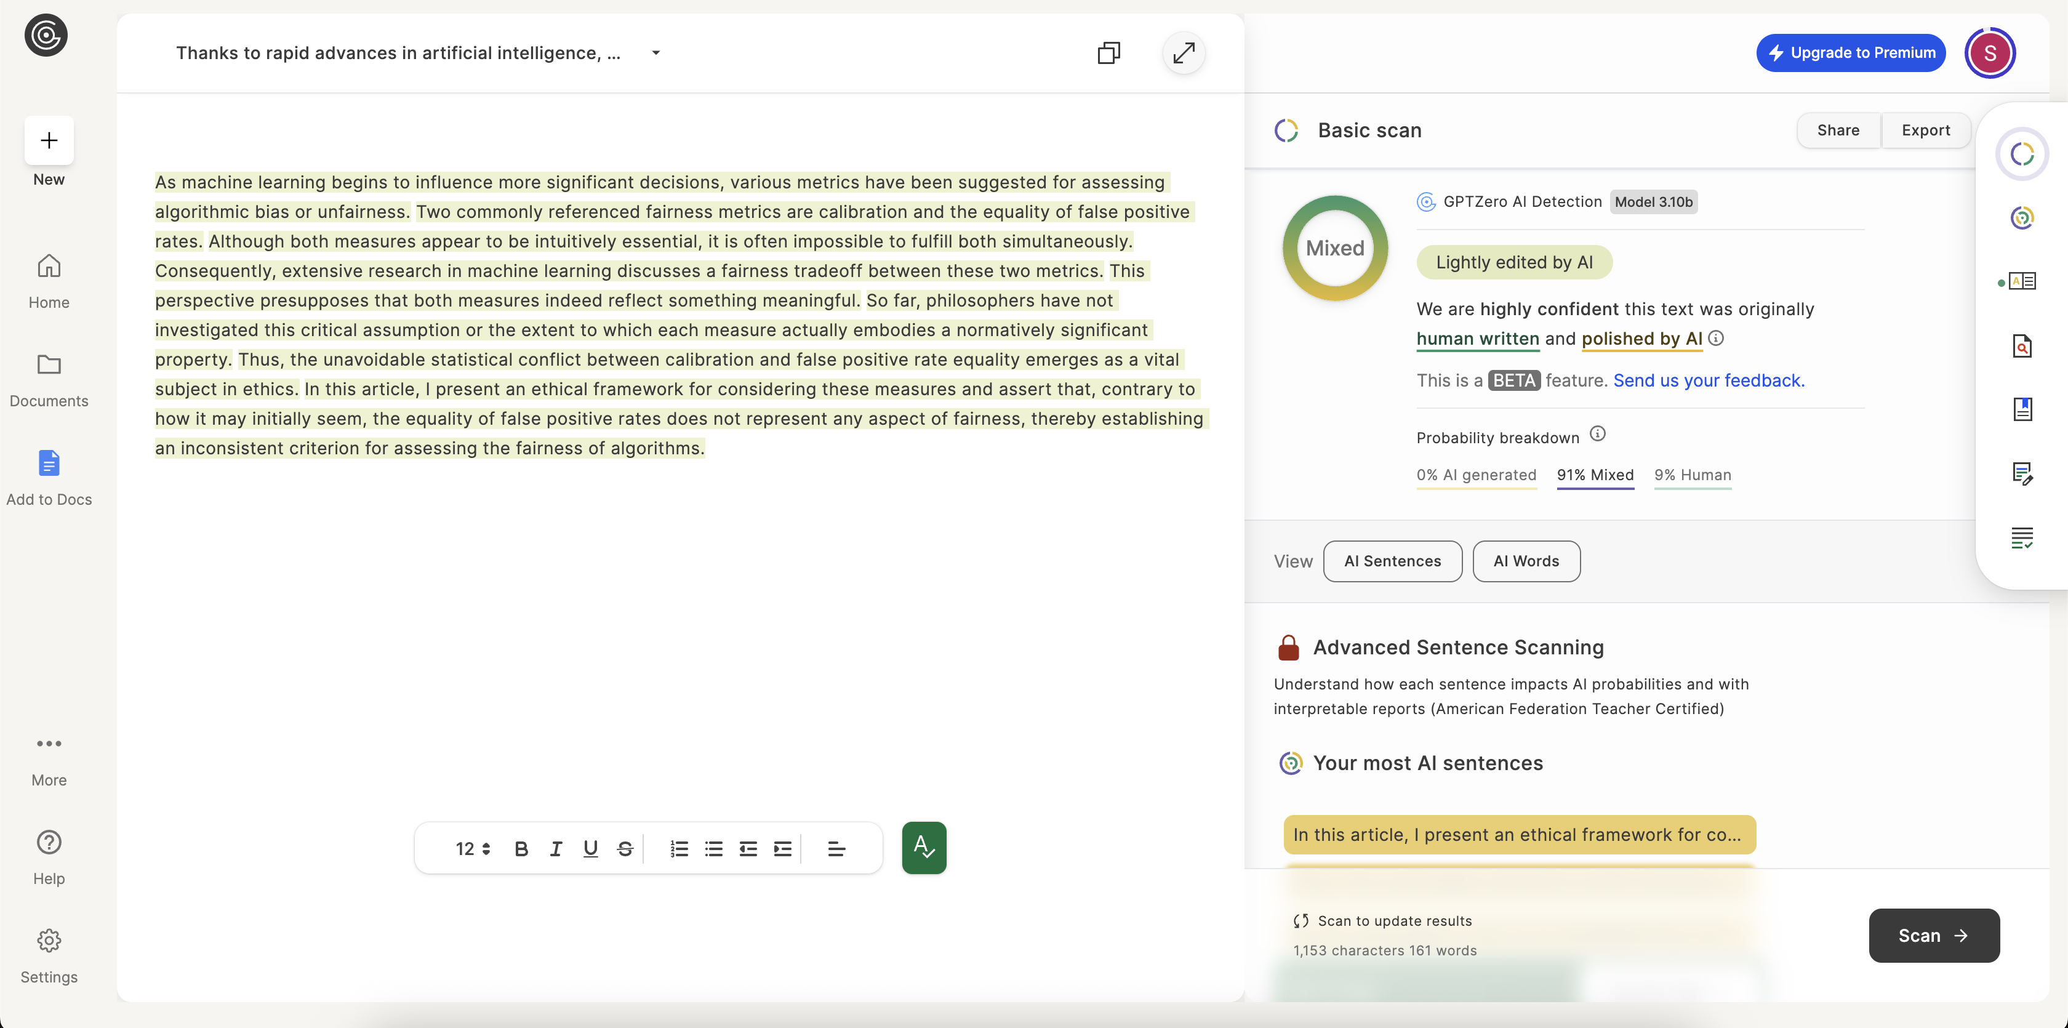Toggle bold formatting in the editor toolbar

click(522, 848)
